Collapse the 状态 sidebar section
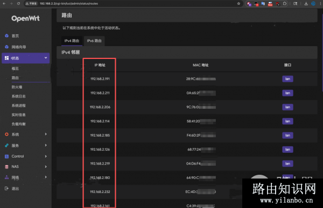The image size is (323, 208). 25,58
